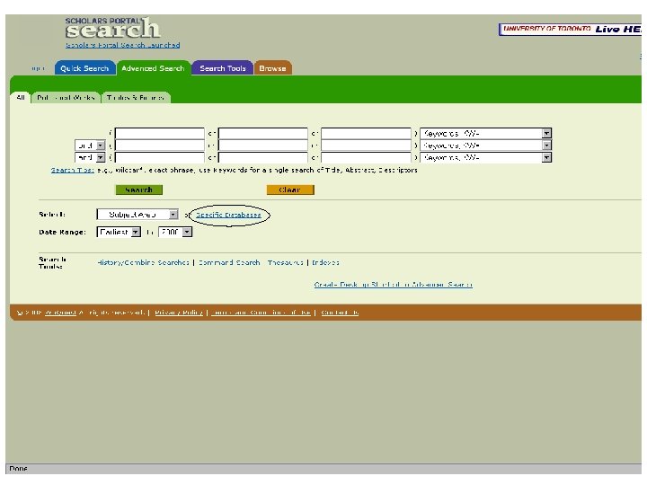
Task: Click the Scholars Portal search logo
Action: click(x=112, y=28)
